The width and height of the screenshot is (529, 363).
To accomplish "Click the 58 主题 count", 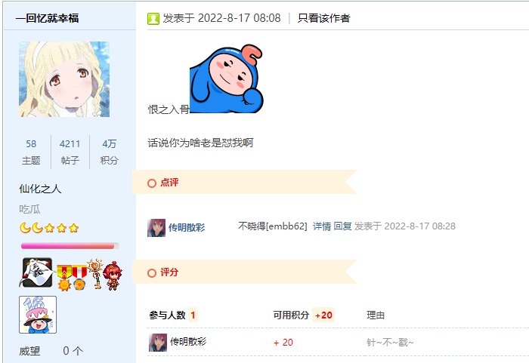I will click(31, 152).
